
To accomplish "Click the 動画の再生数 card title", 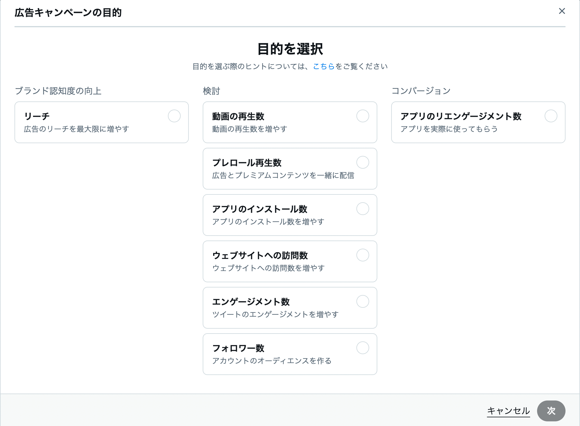I will coord(238,116).
